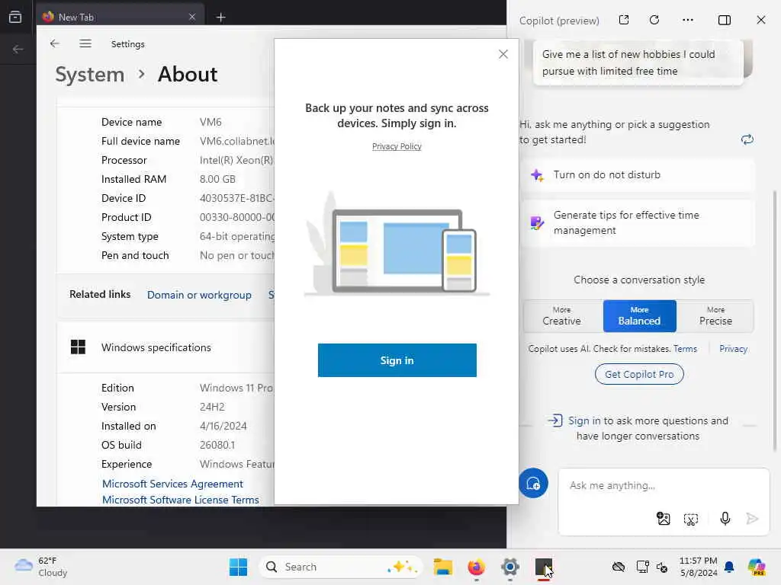Add a screenshot to Copilot prompt
Image resolution: width=781 pixels, height=585 pixels.
[x=691, y=519]
